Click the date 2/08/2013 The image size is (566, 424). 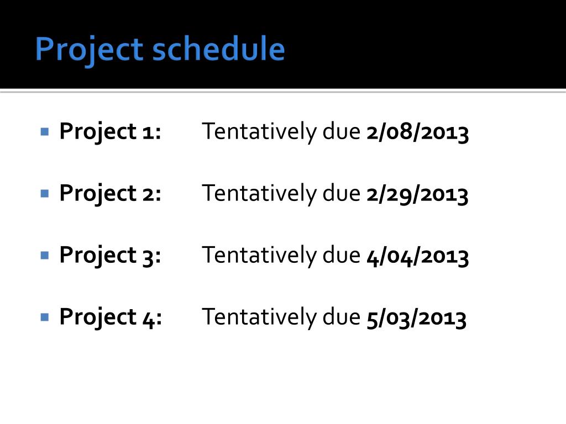coord(418,132)
